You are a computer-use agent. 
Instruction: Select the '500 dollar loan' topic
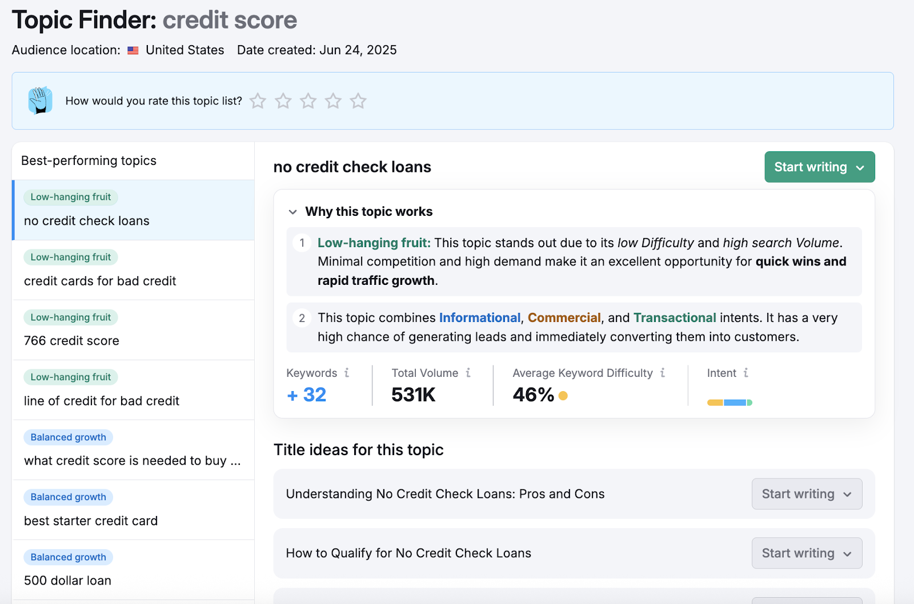coord(67,581)
